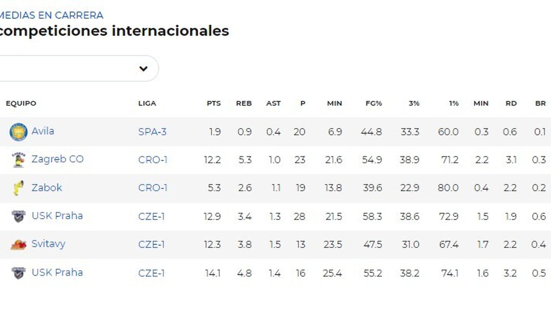This screenshot has height=310, width=551.
Task: Click the Zabok team badge
Action: (18, 188)
